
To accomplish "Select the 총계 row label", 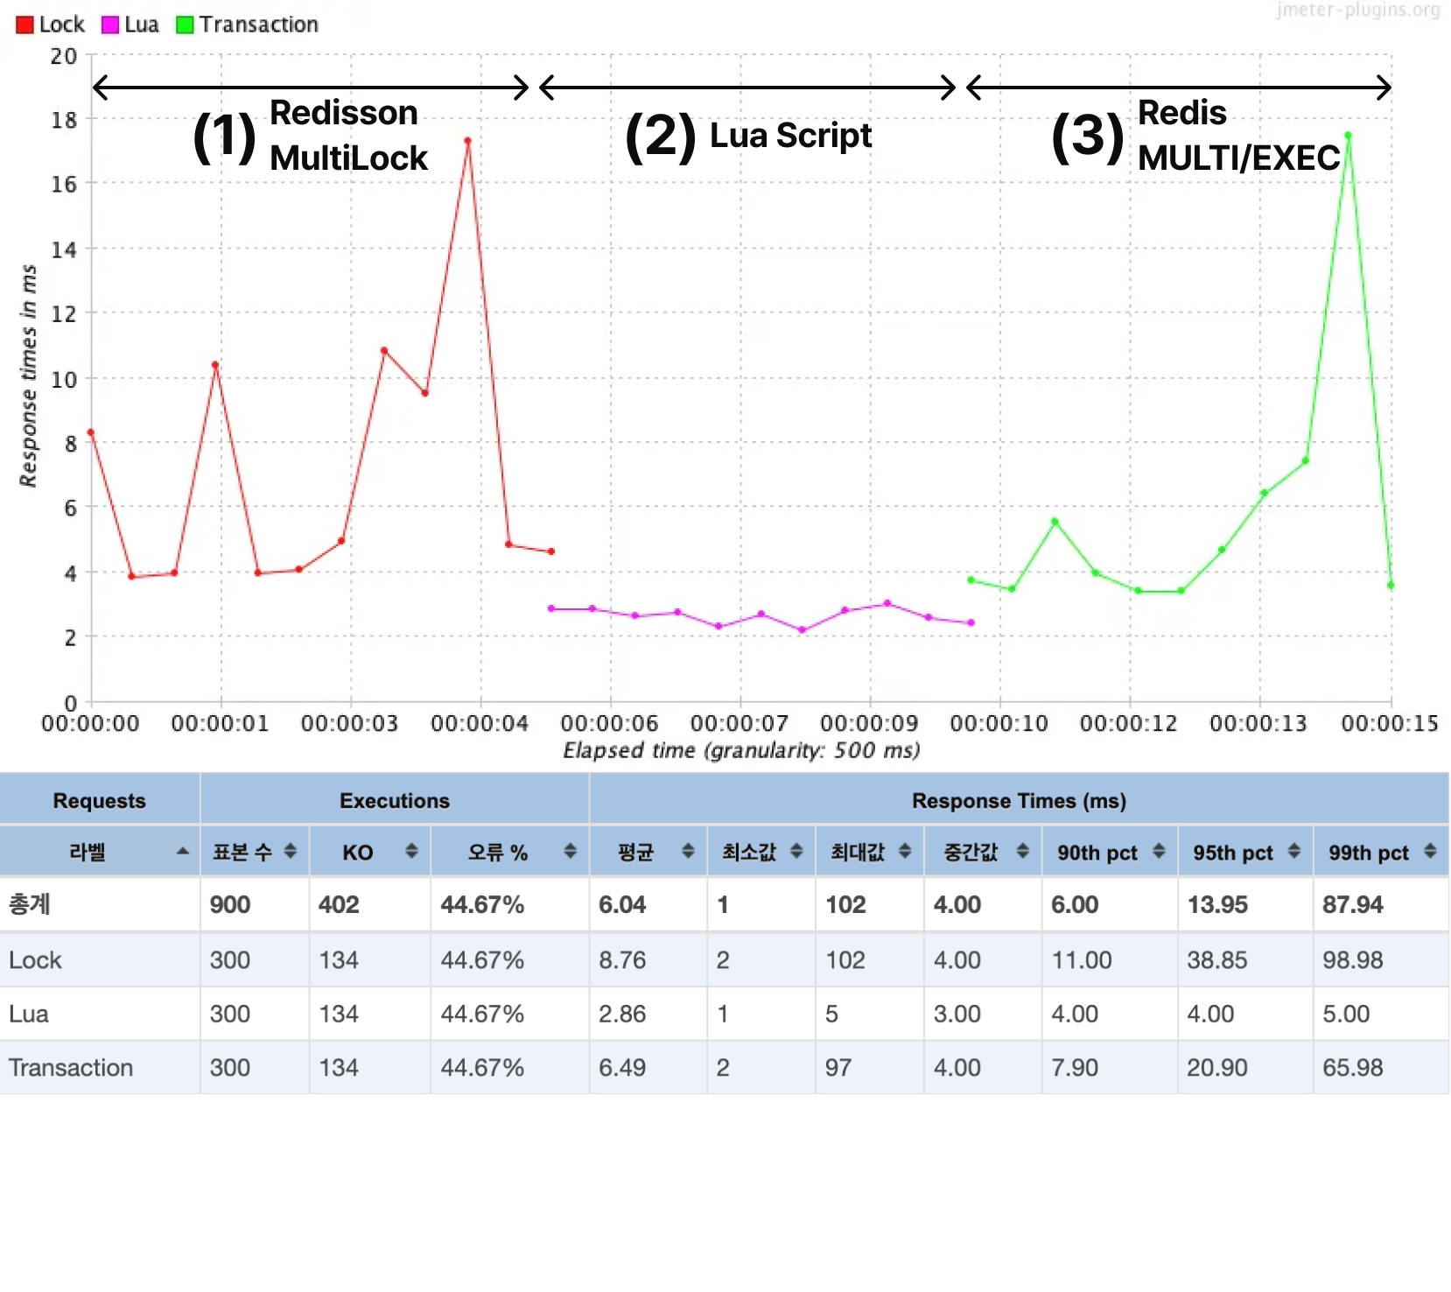I will point(29,905).
